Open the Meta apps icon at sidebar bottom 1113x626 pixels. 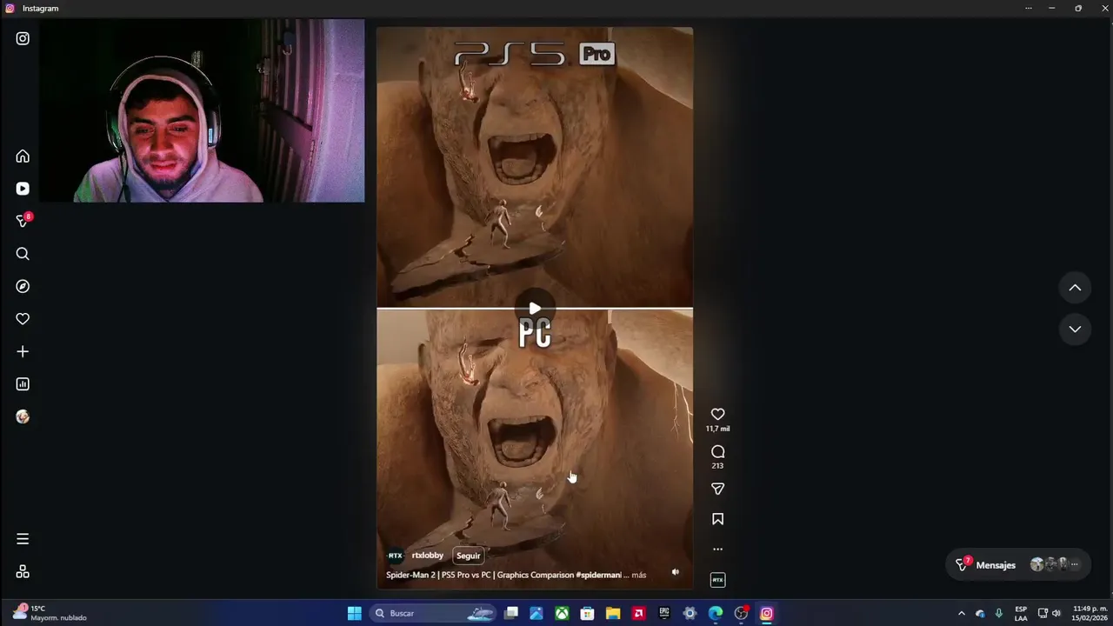tap(23, 571)
